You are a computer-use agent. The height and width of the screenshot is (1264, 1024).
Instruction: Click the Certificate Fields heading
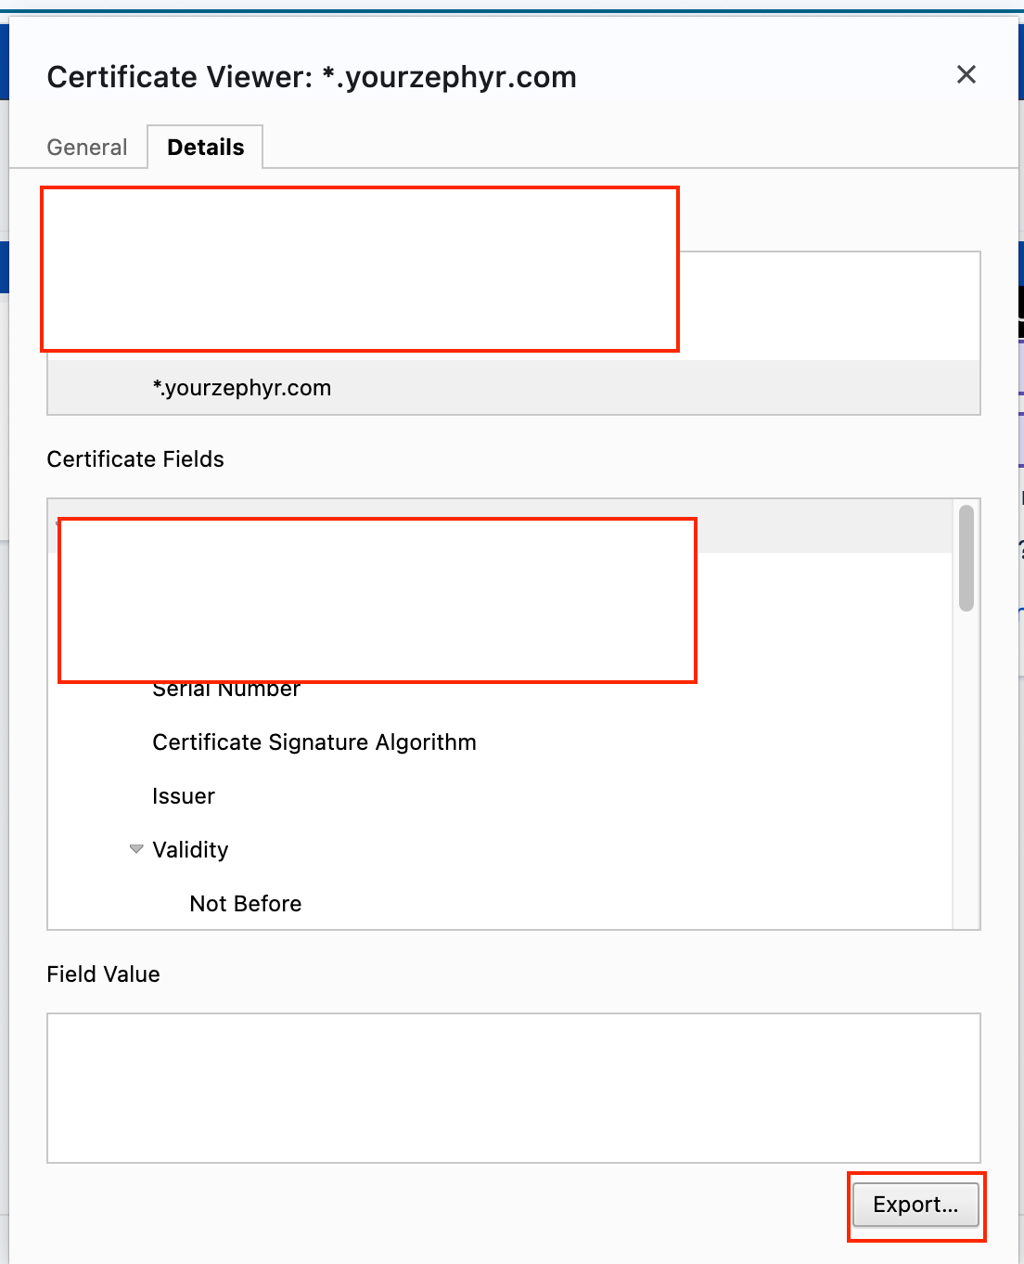135,459
